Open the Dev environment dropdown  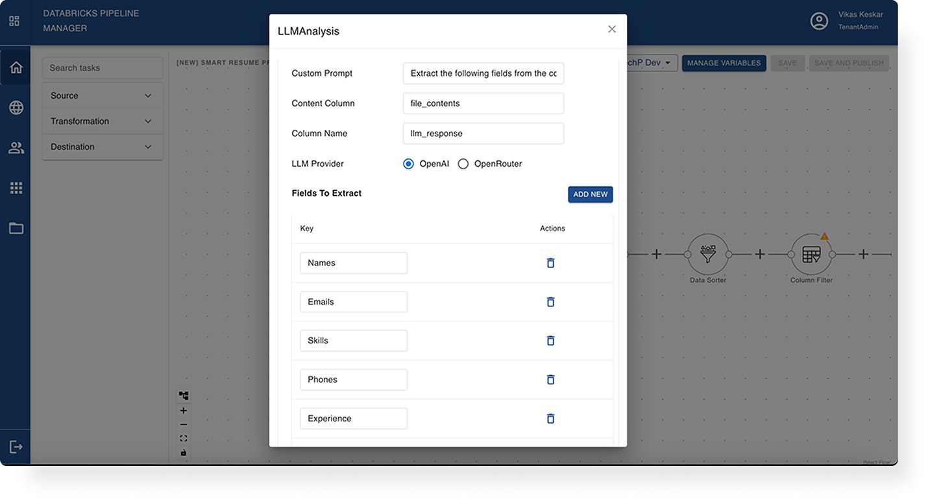pos(652,63)
